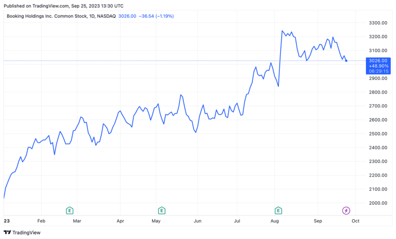Click the earnings marker near August
This screenshot has height=239, width=396.
click(278, 210)
